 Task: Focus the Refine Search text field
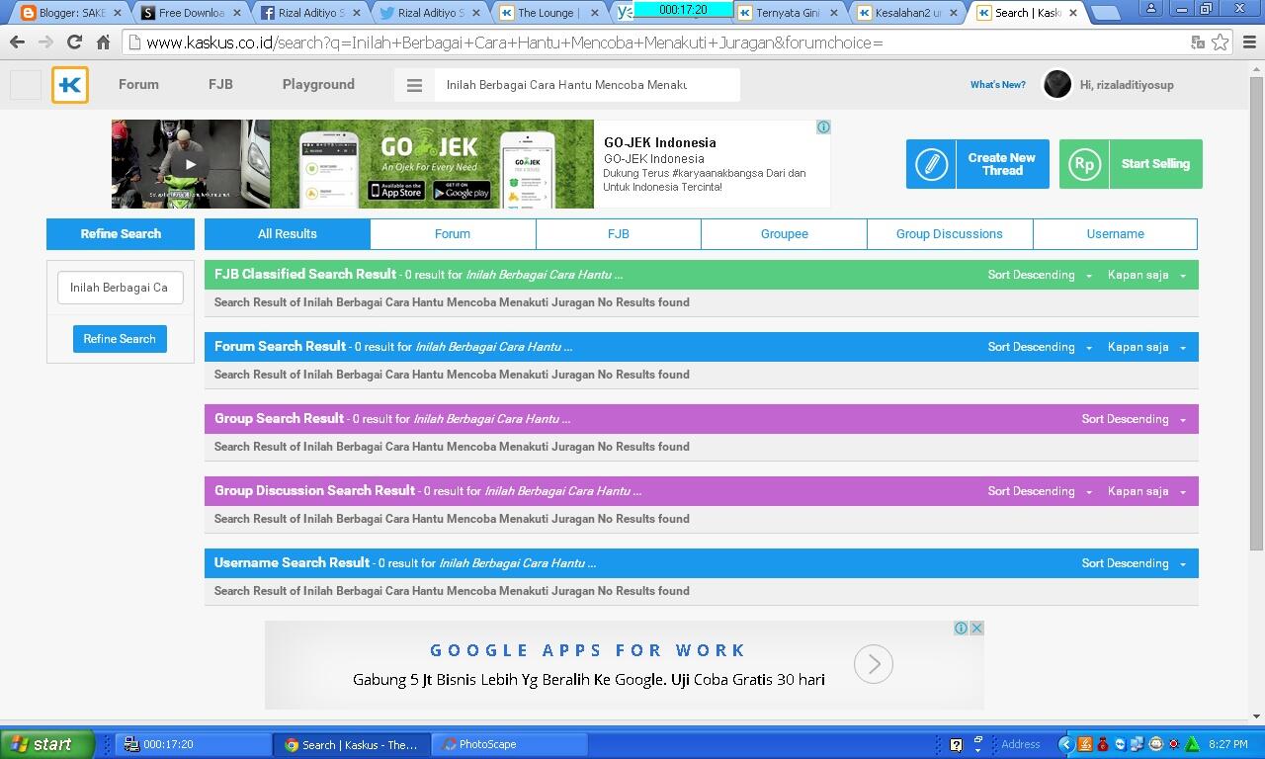click(121, 288)
